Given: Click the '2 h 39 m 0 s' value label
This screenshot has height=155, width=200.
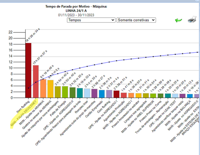Looking at the screenshot, I should [105, 83].
